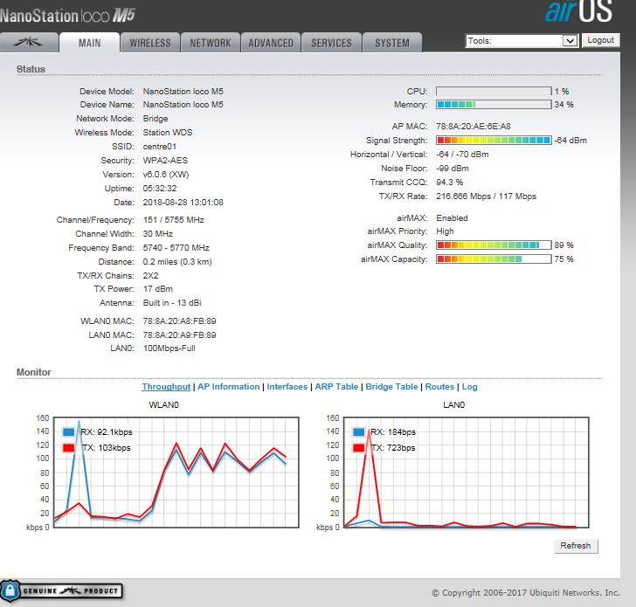Open the Log link

pos(470,387)
